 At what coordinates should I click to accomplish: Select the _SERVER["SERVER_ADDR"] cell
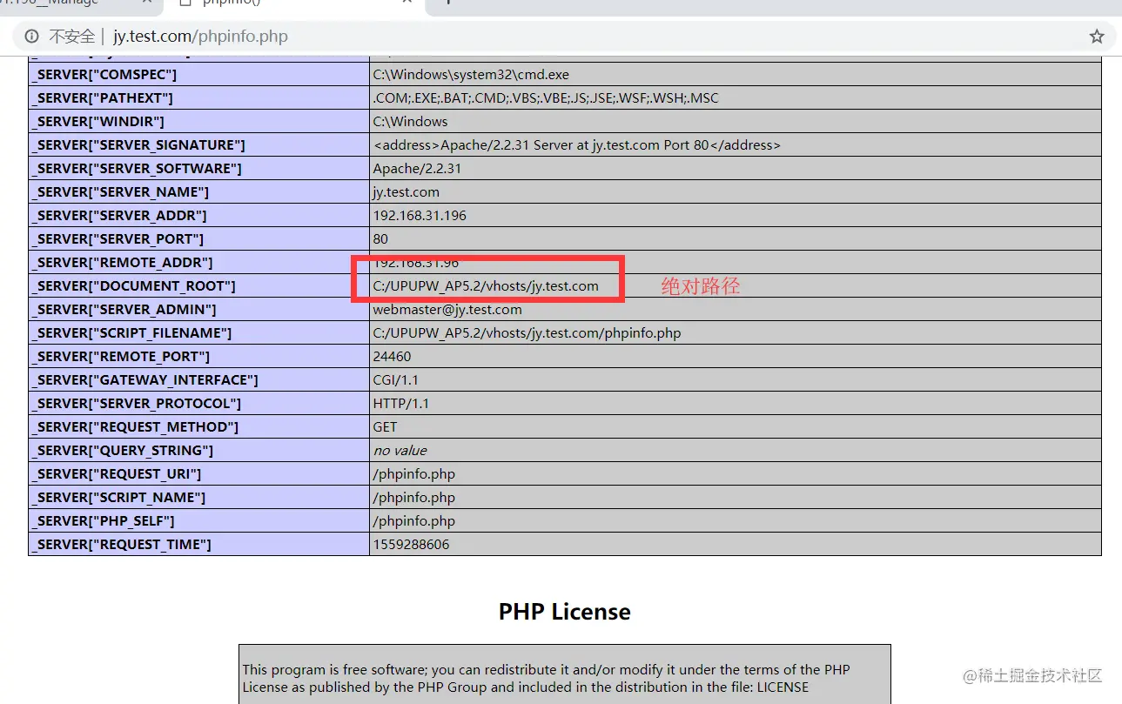[199, 216]
